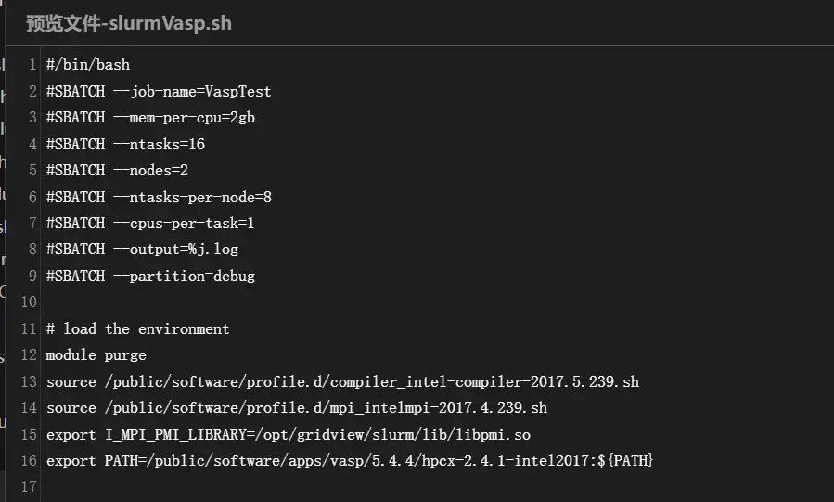
Task: Click the --ntasks-per-node=8 line
Action: 159,197
